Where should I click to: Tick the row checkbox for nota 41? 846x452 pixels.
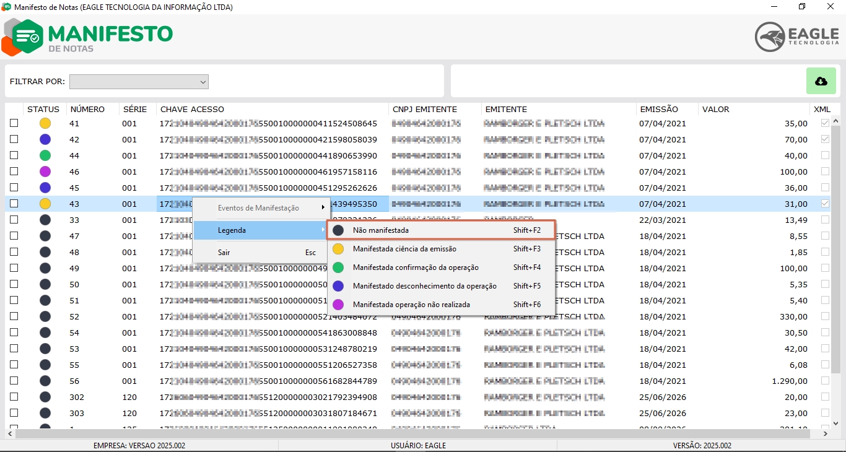(14, 123)
